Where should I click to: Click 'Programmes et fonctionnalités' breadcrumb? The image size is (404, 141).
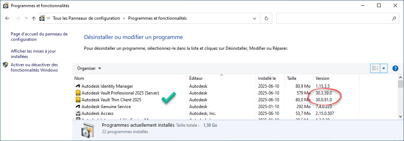tap(157, 18)
